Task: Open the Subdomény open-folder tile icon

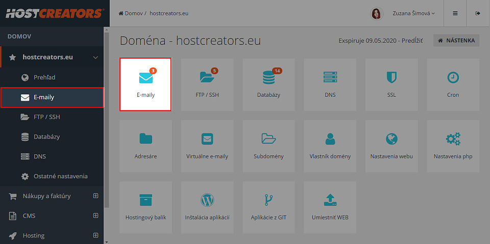Action: (269, 139)
